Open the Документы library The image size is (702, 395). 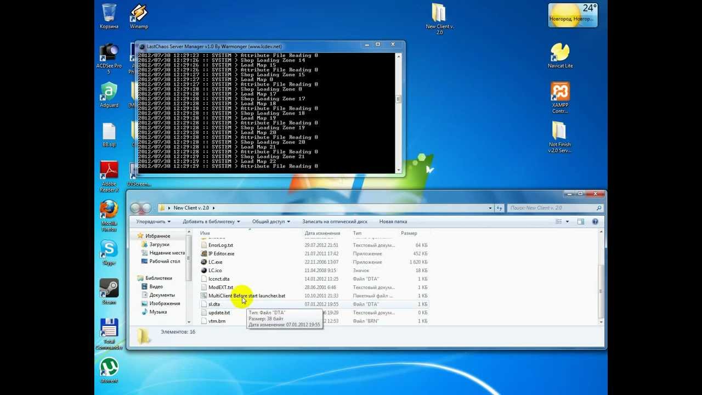[162, 295]
